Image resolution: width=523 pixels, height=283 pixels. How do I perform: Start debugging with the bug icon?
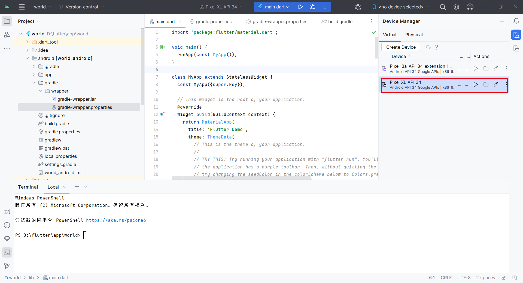pyautogui.click(x=313, y=7)
